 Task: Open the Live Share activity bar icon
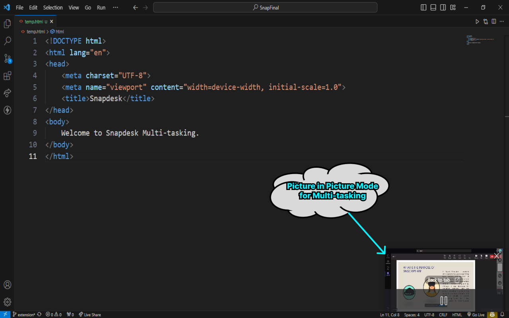tap(7, 93)
